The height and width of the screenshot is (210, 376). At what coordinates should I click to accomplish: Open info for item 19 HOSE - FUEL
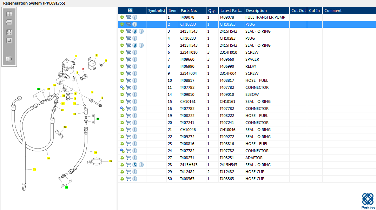135,116
